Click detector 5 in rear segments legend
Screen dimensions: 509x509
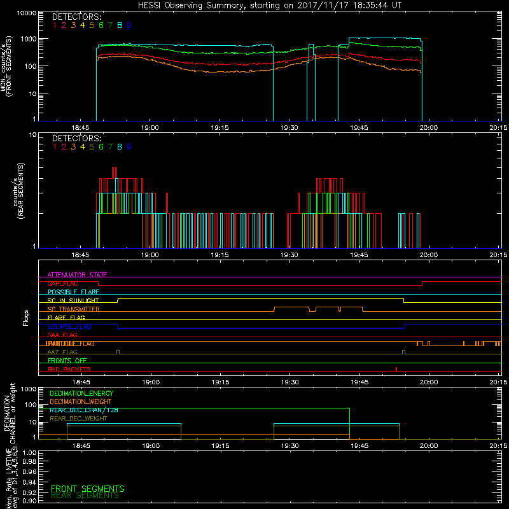click(x=92, y=147)
